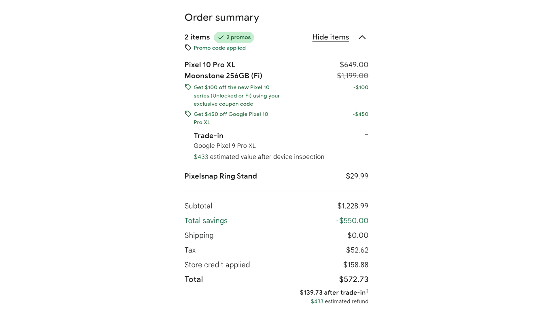Click the promo code applied tag icon
This screenshot has width=553, height=311.
(x=188, y=48)
